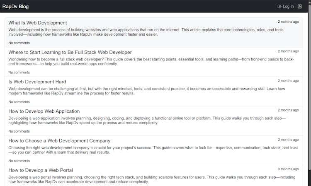311x186 pixels.
Task: Open the RapDv Blog home link
Action: pos(15,6)
